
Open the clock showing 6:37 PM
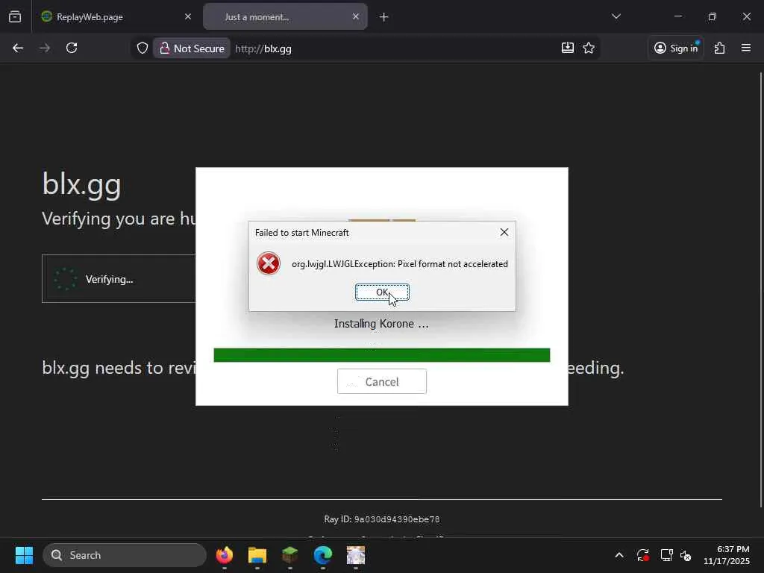[x=726, y=555]
